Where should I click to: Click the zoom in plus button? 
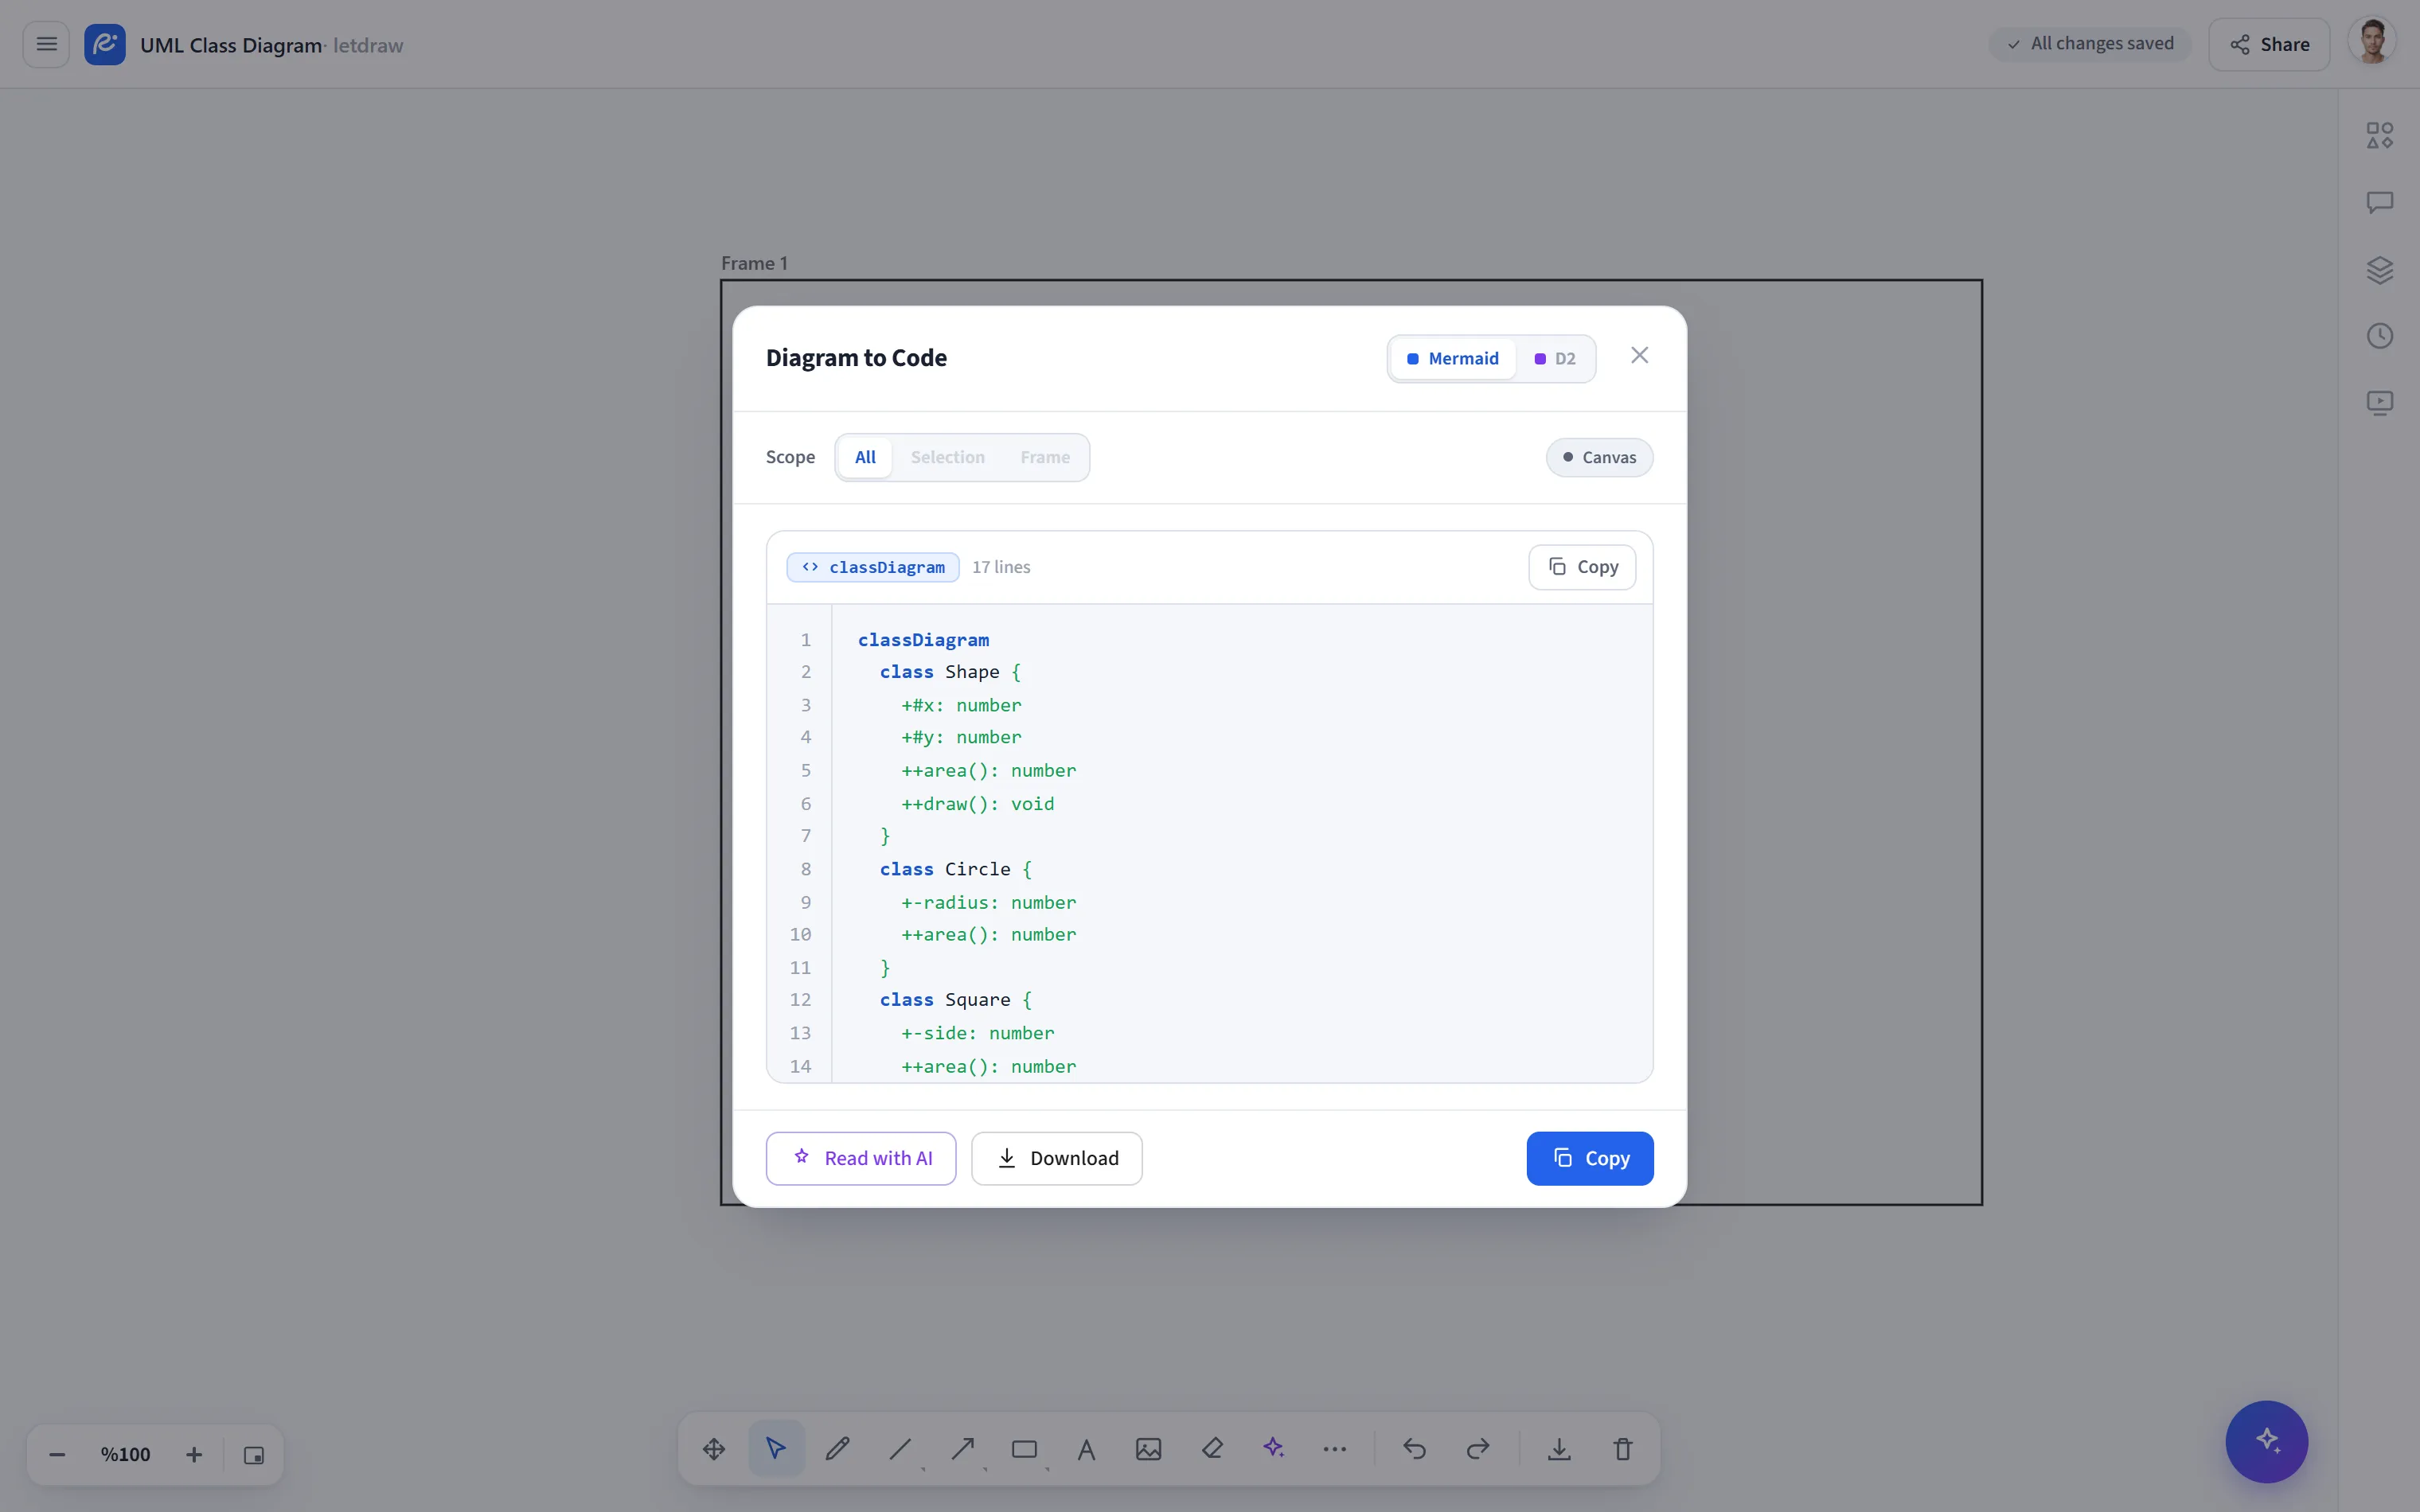pyautogui.click(x=194, y=1455)
